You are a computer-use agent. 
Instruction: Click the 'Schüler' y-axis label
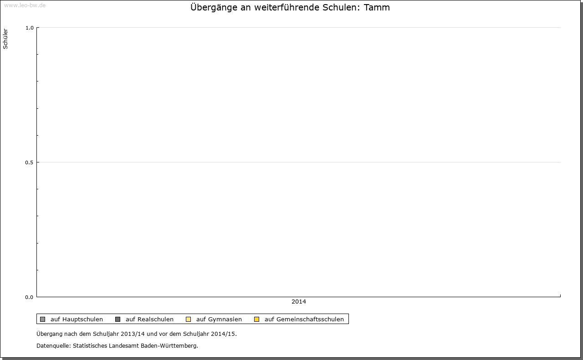tap(5, 39)
